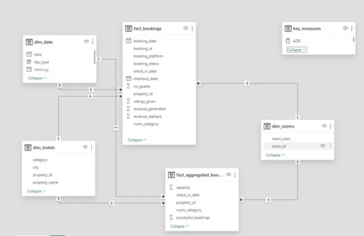The image size is (364, 236).
Task: Toggle visibility of room_id field
Action: pos(323,146)
